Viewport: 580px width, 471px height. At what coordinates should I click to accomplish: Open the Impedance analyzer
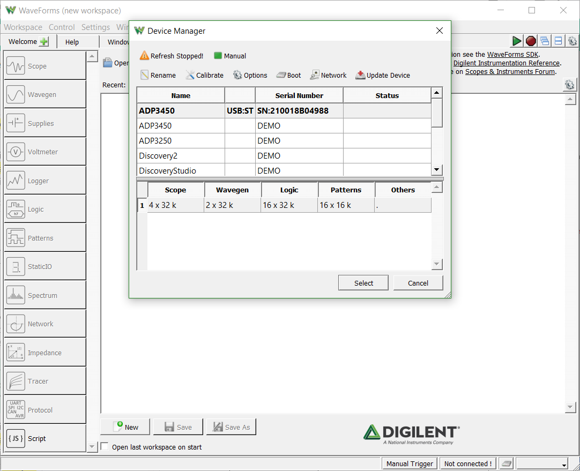click(x=44, y=353)
